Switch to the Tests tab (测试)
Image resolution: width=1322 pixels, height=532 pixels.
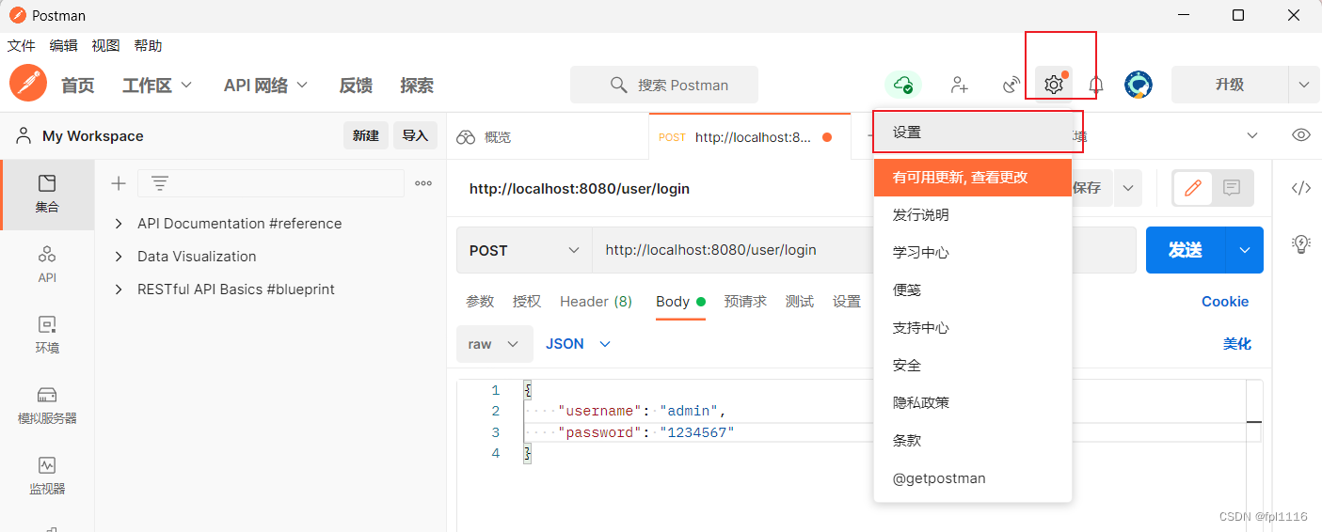[x=800, y=302]
